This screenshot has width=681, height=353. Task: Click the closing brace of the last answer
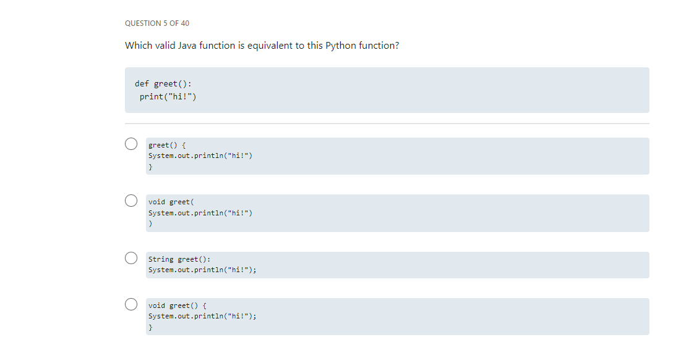151,328
